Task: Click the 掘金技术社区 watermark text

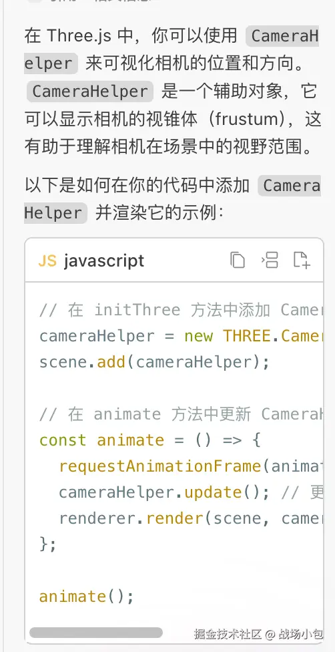Action: click(x=228, y=634)
